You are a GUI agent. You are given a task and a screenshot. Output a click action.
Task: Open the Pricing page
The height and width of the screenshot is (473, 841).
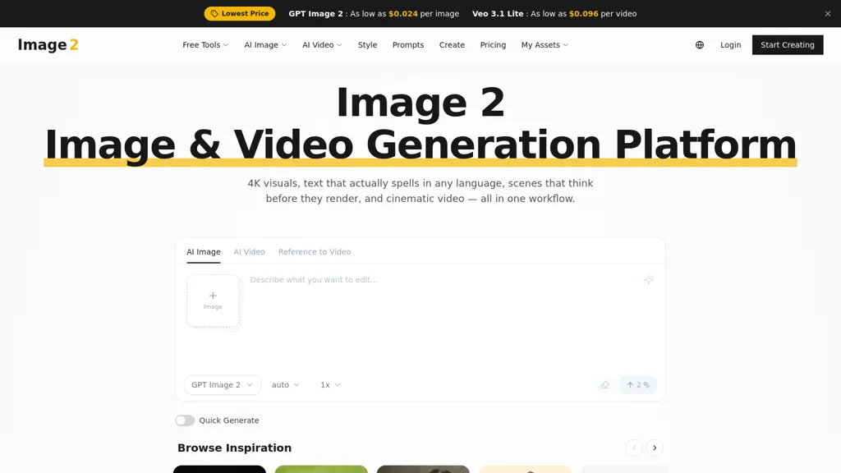(x=493, y=45)
